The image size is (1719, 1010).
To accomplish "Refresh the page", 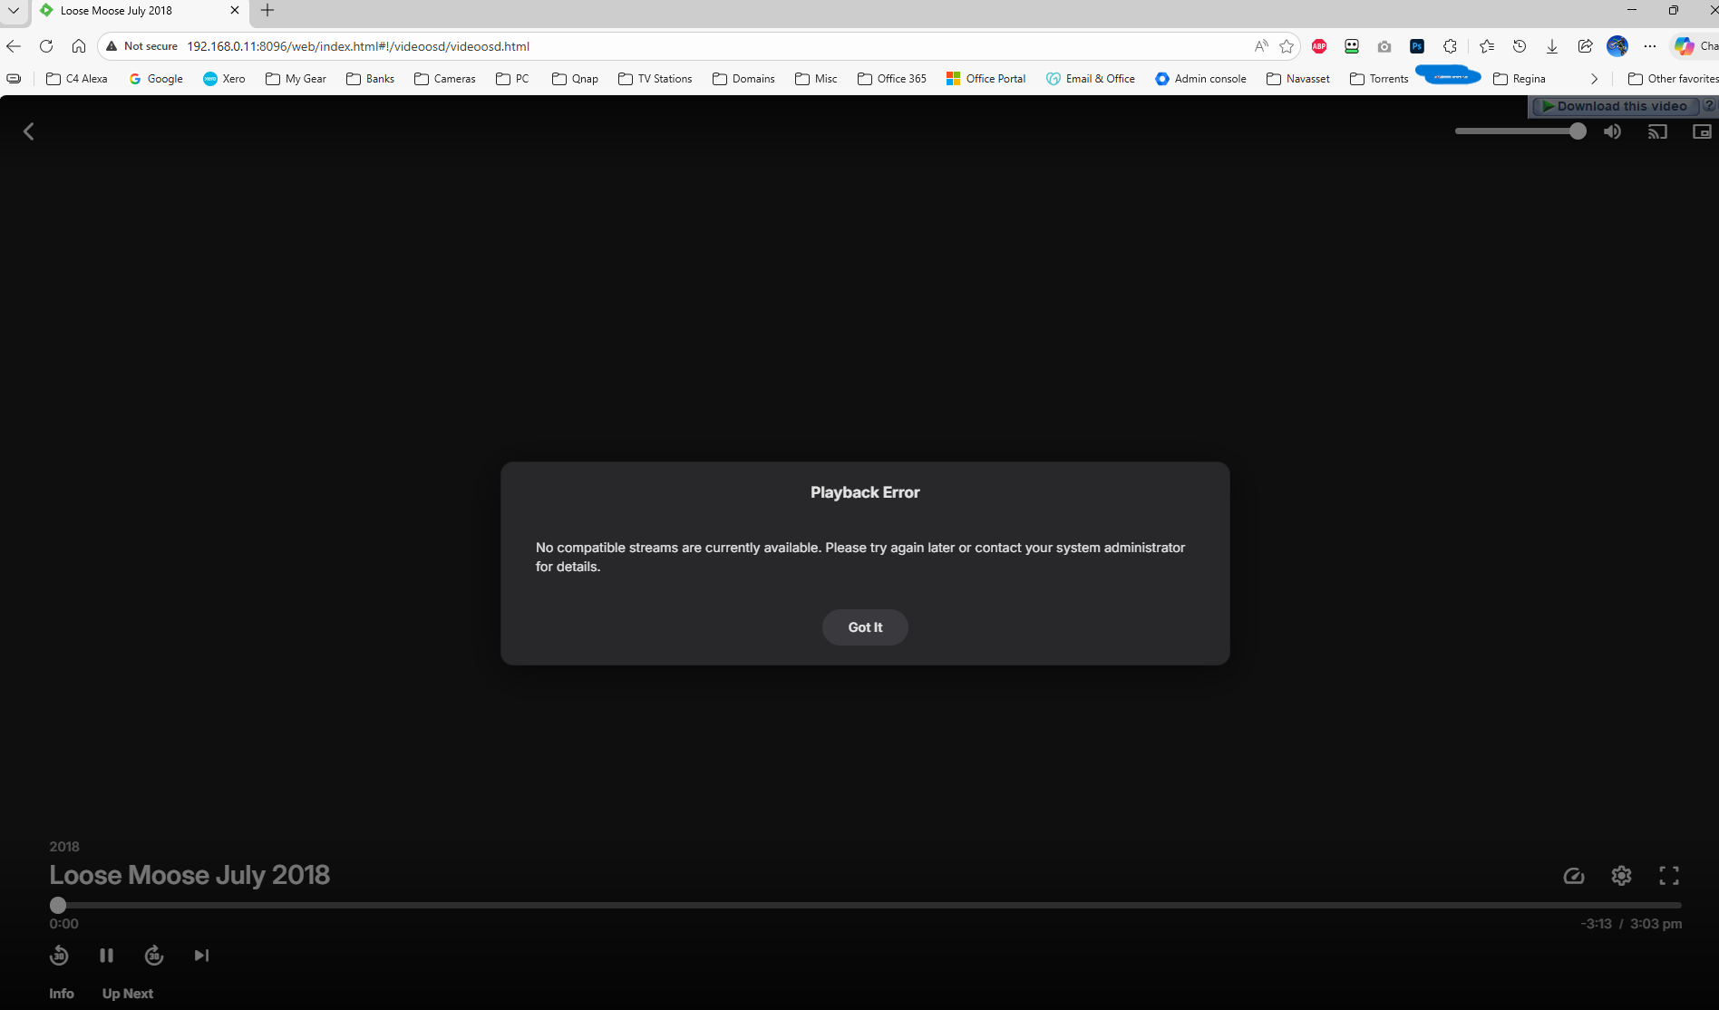I will click(46, 46).
